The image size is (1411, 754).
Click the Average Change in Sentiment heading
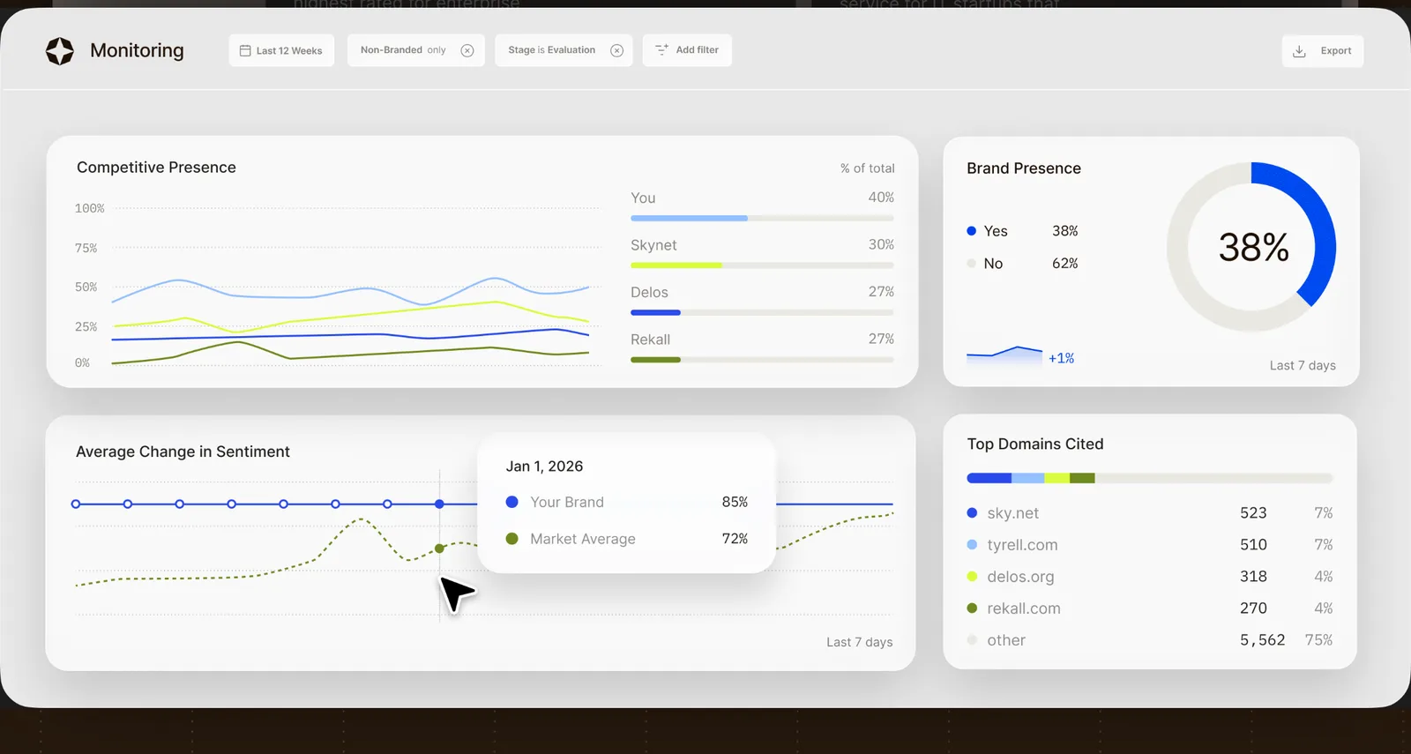[x=183, y=452]
